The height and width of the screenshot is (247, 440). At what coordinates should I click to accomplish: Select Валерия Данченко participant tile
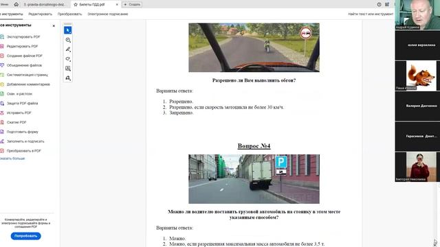coord(417,106)
